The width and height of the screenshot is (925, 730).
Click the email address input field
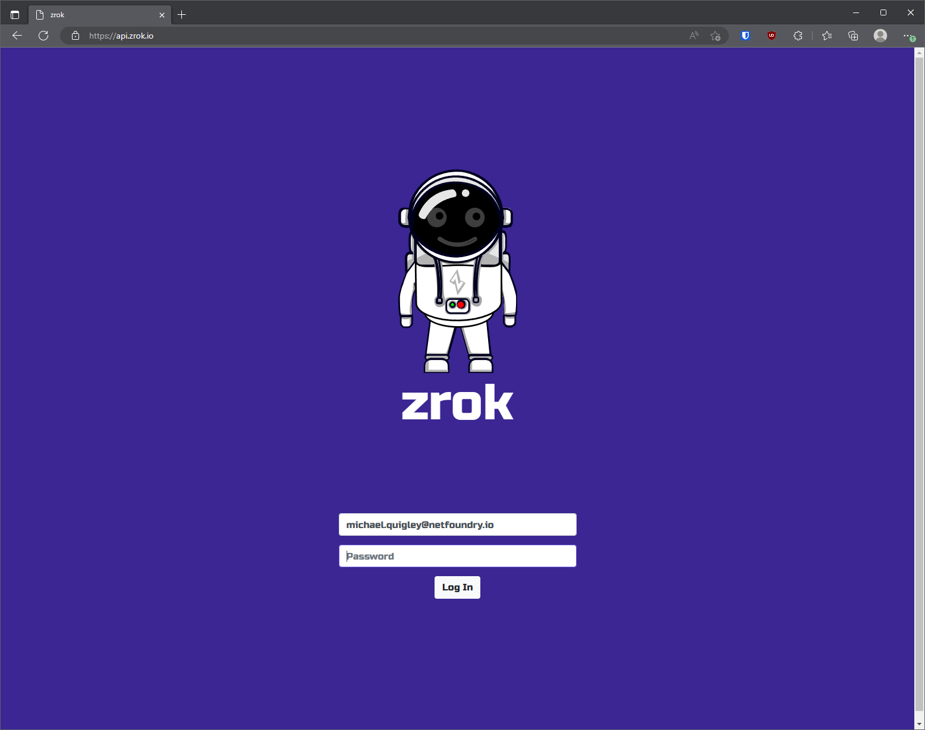(457, 524)
